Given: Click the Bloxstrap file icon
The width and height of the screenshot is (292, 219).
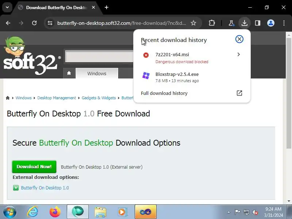Looking at the screenshot, I should pyautogui.click(x=146, y=76).
